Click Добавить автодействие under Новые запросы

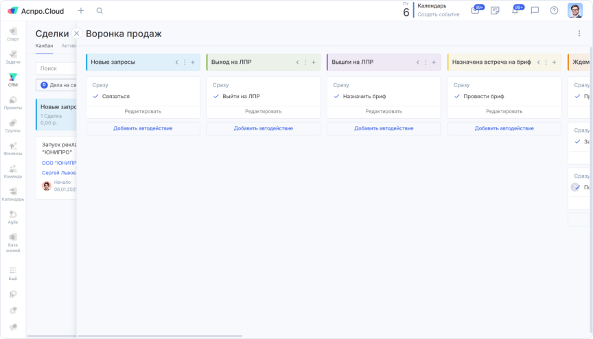click(x=143, y=128)
